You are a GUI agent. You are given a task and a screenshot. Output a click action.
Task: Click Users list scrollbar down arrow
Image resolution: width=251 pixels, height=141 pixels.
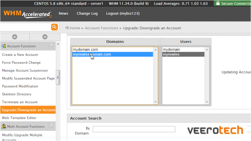tap(207, 102)
